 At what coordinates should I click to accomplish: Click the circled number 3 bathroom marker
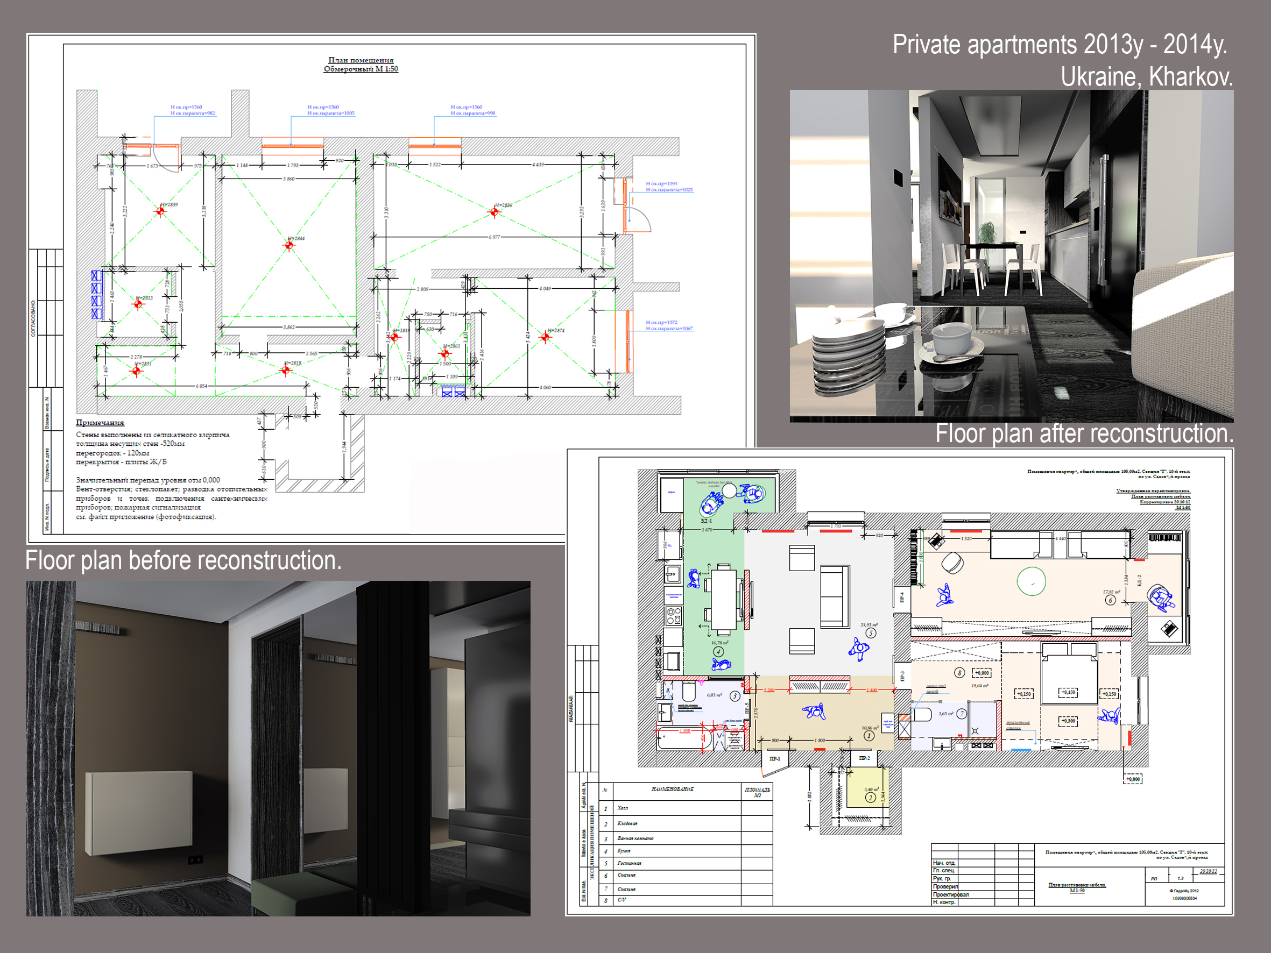pos(735,696)
